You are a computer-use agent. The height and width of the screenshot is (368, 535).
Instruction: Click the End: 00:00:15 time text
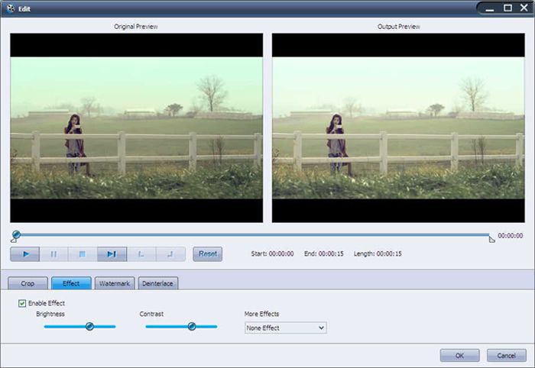click(x=324, y=253)
